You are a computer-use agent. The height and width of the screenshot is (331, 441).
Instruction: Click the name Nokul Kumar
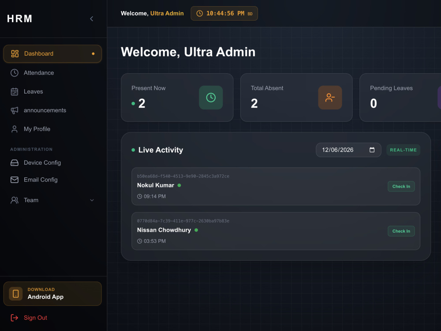pos(156,185)
